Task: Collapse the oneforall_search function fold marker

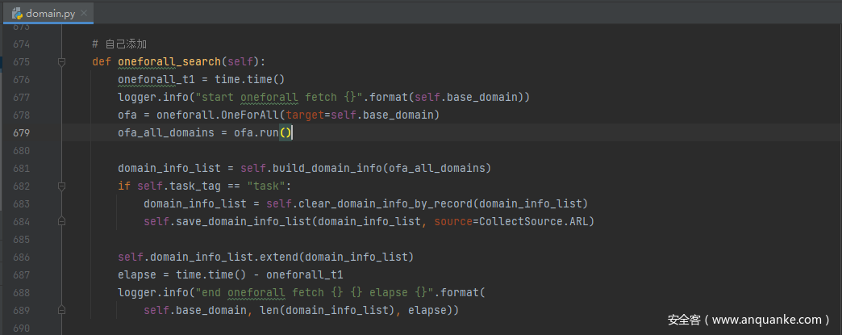Action: point(61,61)
